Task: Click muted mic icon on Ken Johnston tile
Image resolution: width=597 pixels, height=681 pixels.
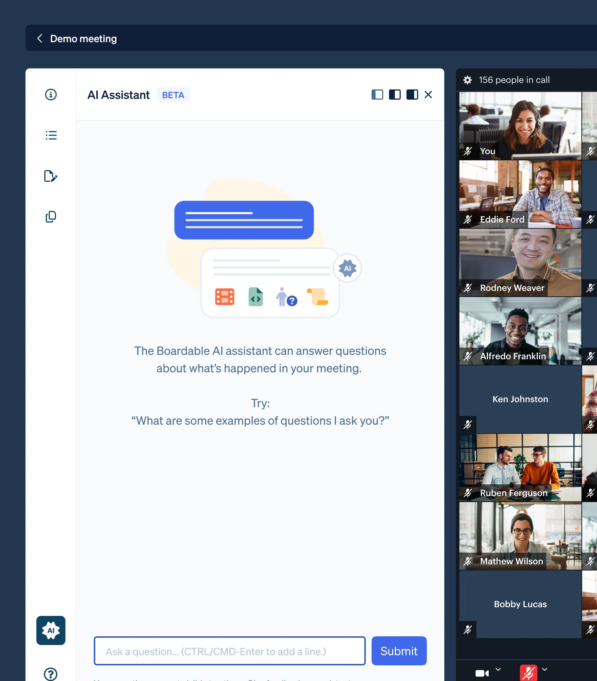Action: click(x=468, y=424)
